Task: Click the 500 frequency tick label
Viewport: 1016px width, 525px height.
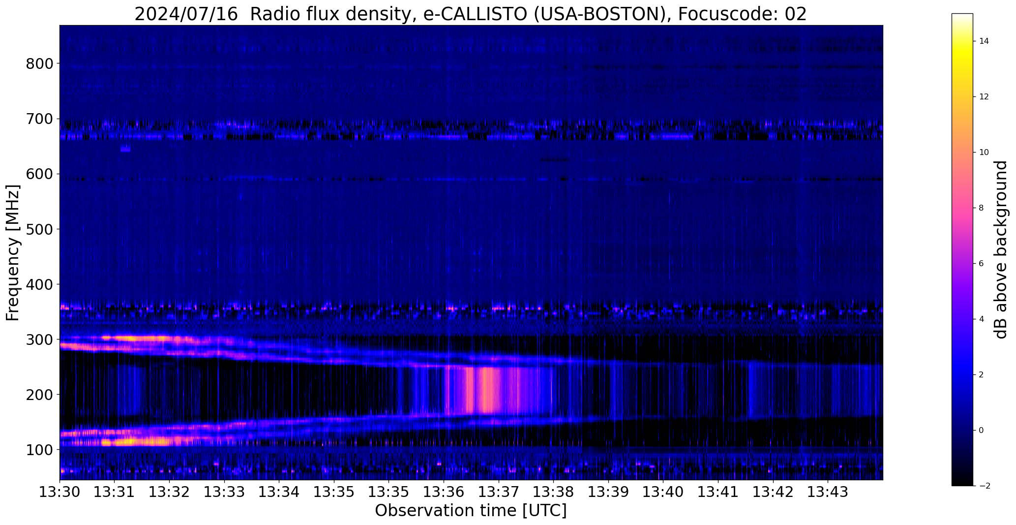Action: tap(39, 229)
